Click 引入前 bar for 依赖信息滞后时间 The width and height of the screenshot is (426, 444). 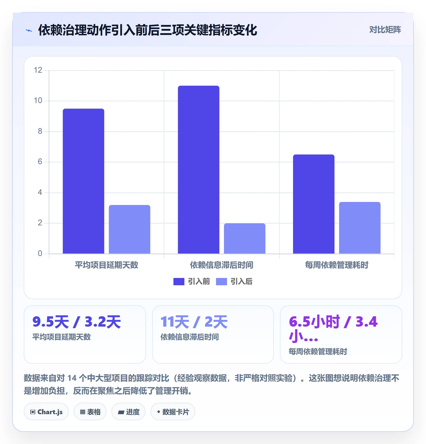tap(199, 170)
